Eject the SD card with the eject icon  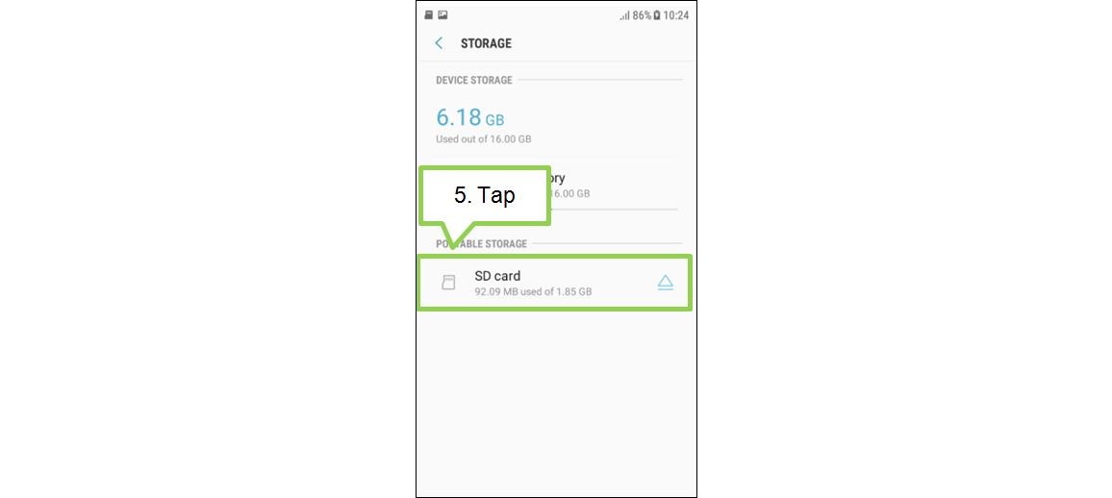665,283
